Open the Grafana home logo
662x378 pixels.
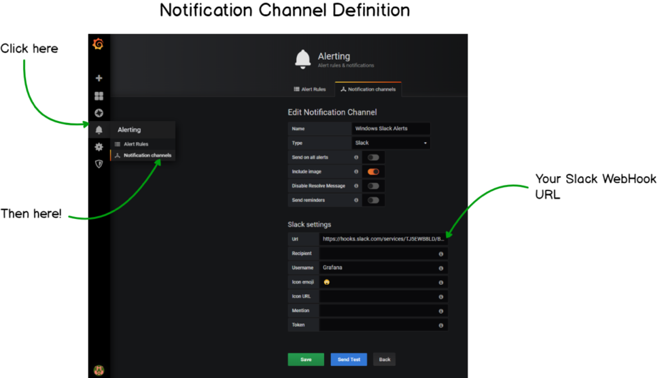click(99, 44)
